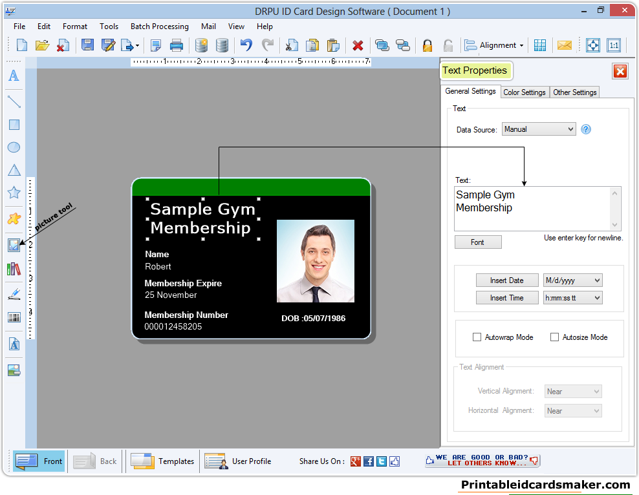Redo the action with the gray arrow
Image resolution: width=639 pixels, height=495 pixels.
click(267, 45)
